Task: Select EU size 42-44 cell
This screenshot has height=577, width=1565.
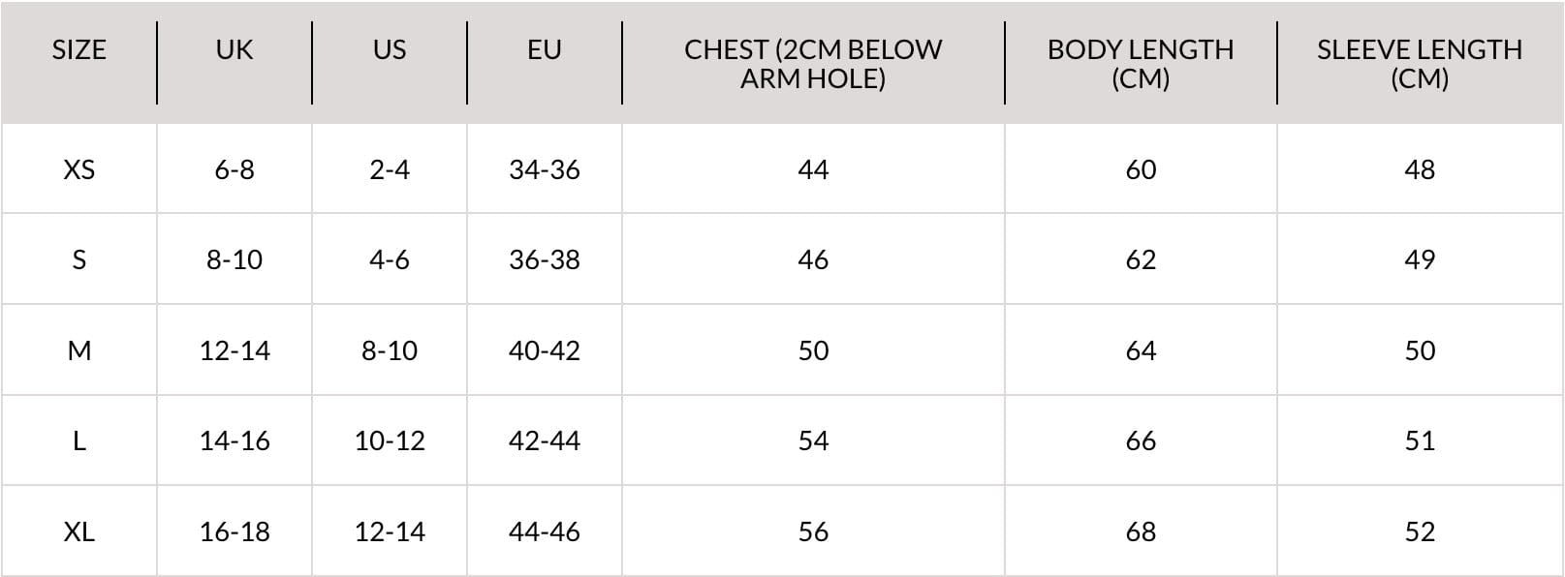Action: (545, 440)
